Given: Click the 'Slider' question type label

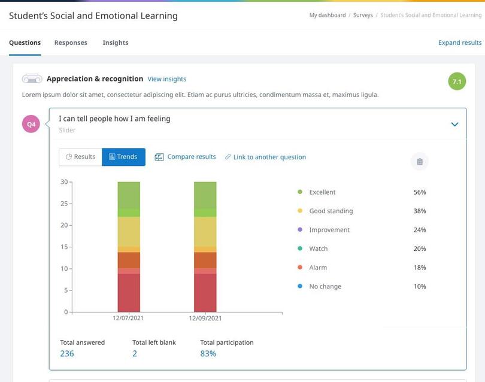Looking at the screenshot, I should (x=67, y=130).
